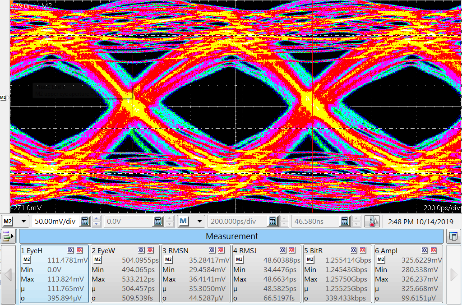Click the Measurement title bar
462x305 pixels.
[231, 236]
